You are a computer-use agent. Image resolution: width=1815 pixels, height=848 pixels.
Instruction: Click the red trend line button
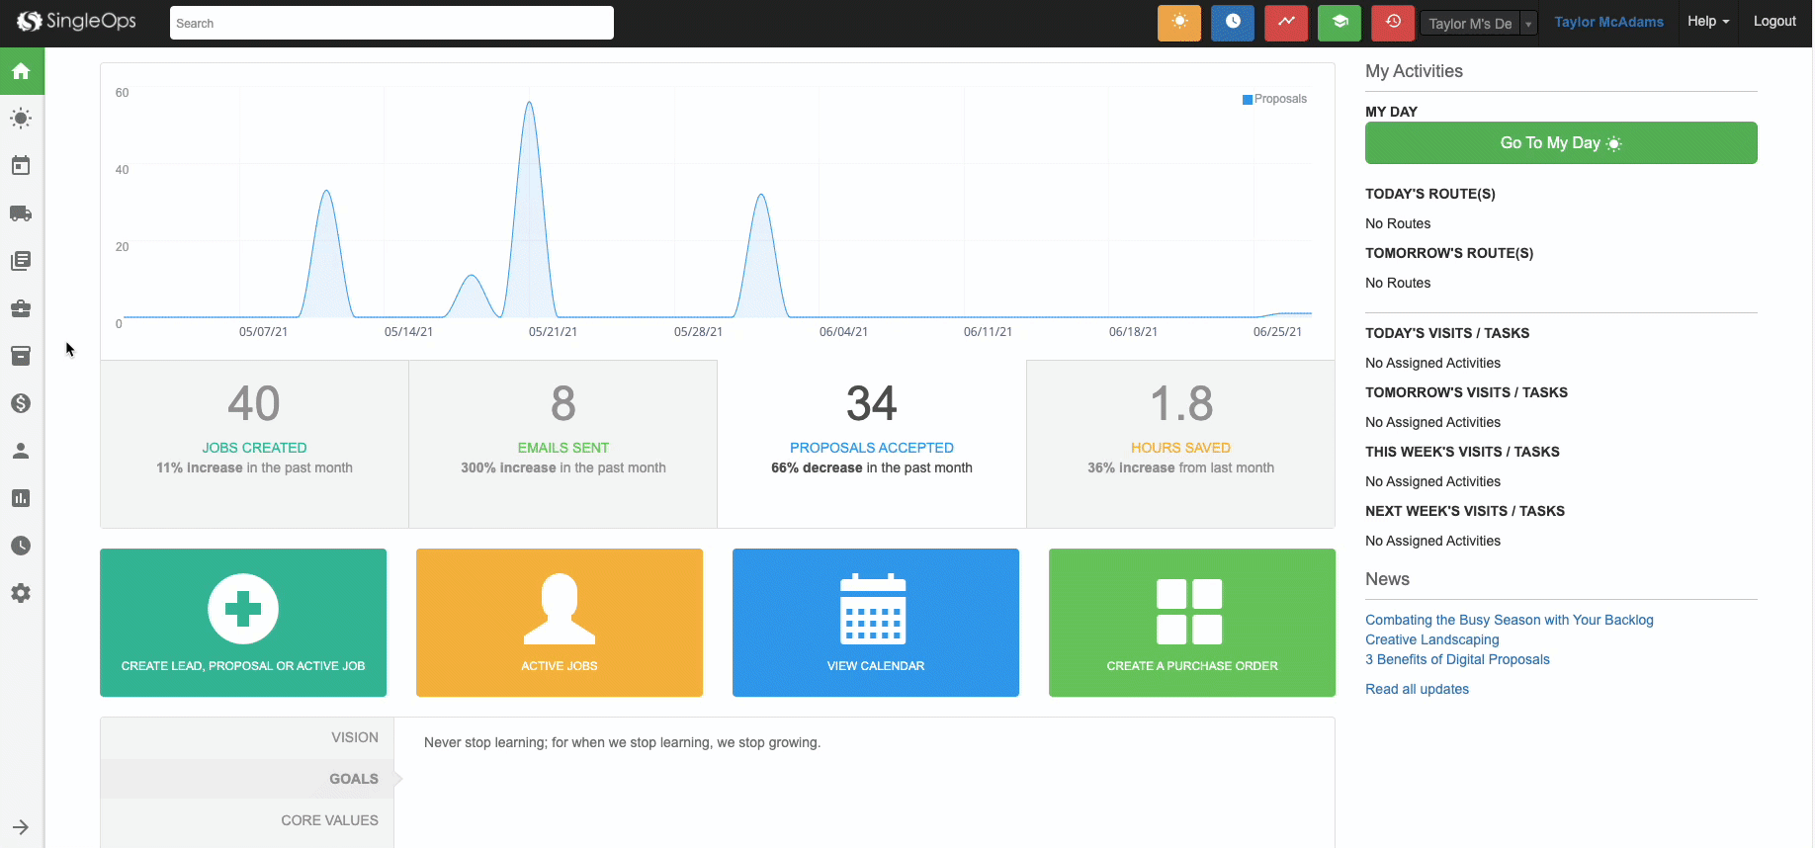(x=1285, y=23)
